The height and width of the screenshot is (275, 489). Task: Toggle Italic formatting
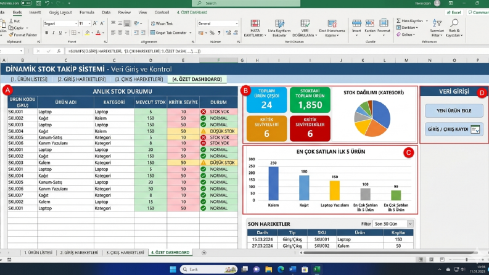click(53, 33)
